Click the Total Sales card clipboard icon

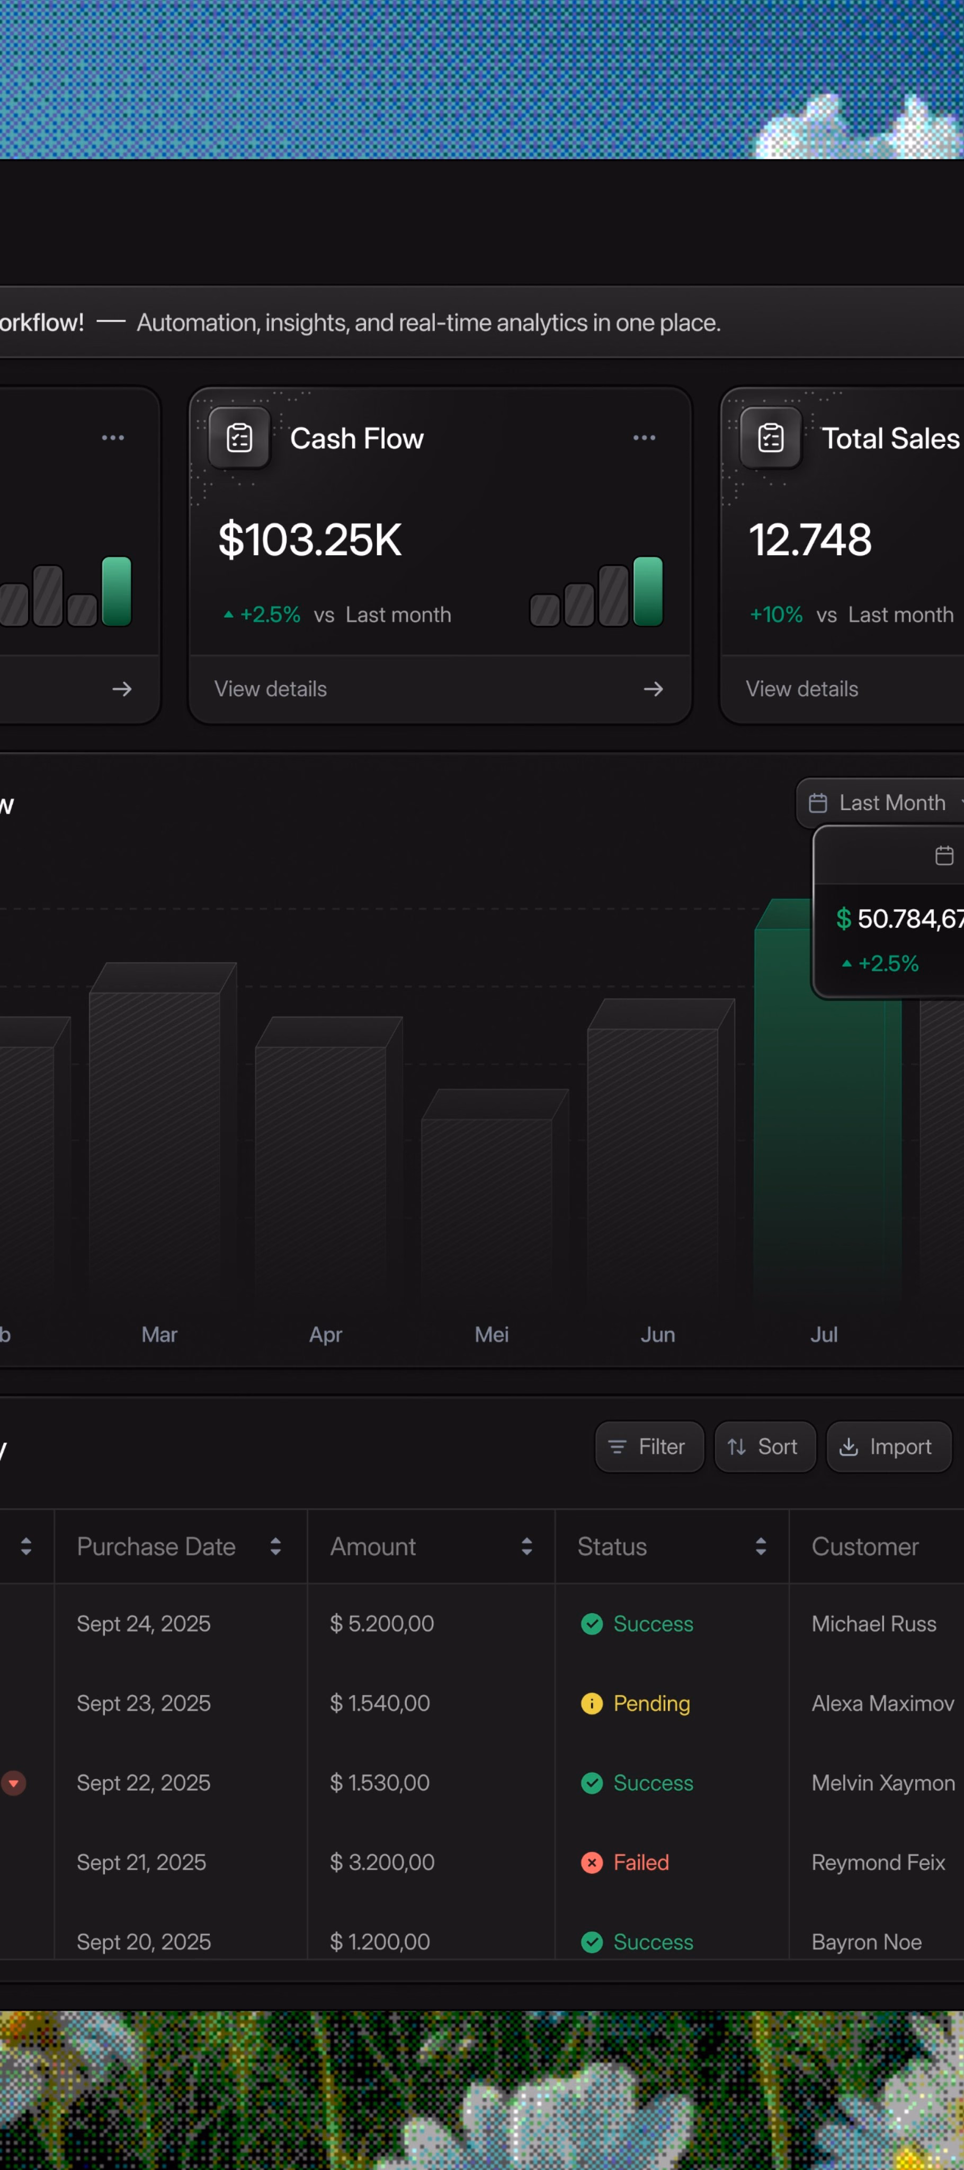pos(770,438)
